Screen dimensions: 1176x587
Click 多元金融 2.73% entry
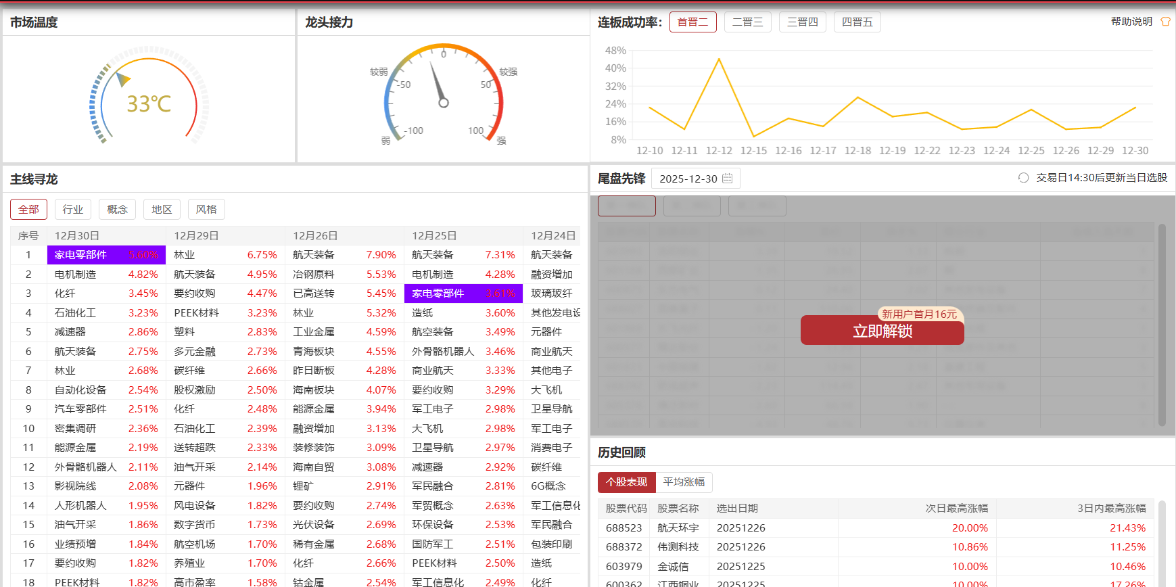(x=225, y=352)
